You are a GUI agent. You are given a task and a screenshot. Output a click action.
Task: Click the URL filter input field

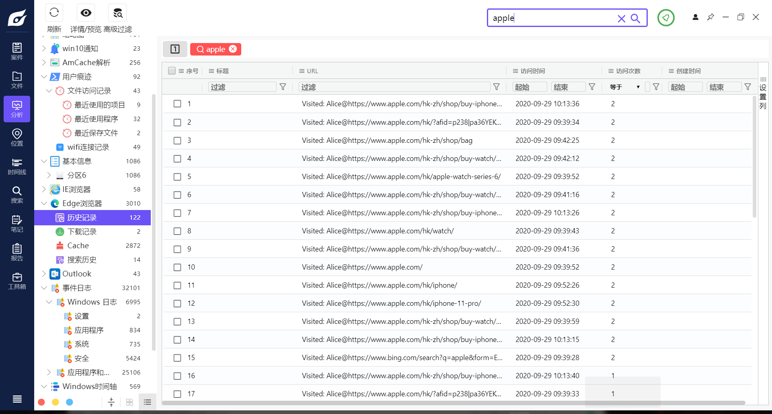(x=394, y=87)
